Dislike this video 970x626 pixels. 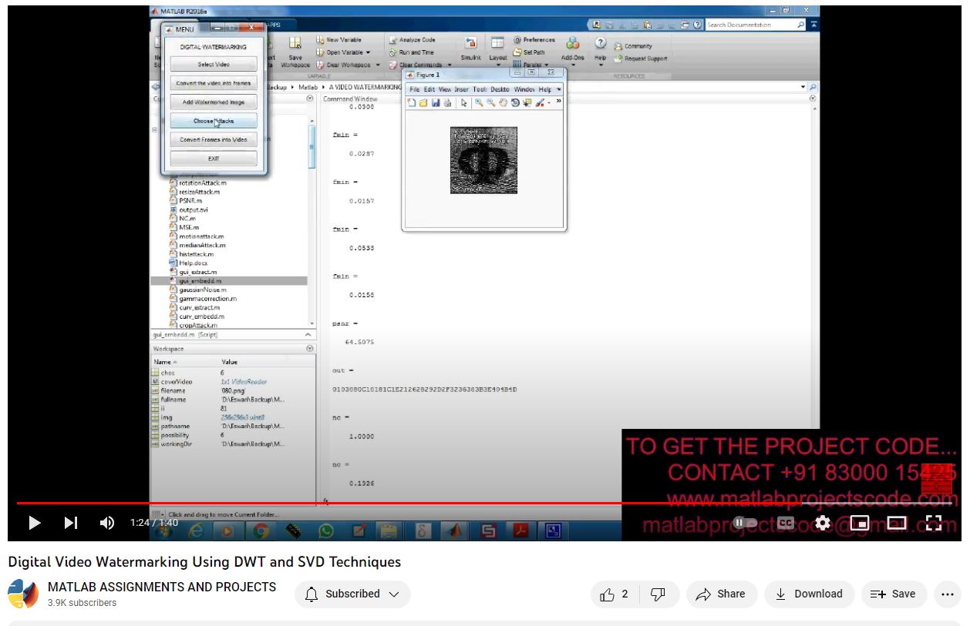point(658,594)
